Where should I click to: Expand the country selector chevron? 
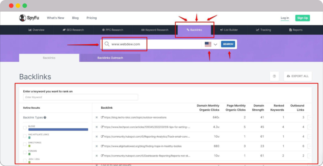pyautogui.click(x=215, y=44)
